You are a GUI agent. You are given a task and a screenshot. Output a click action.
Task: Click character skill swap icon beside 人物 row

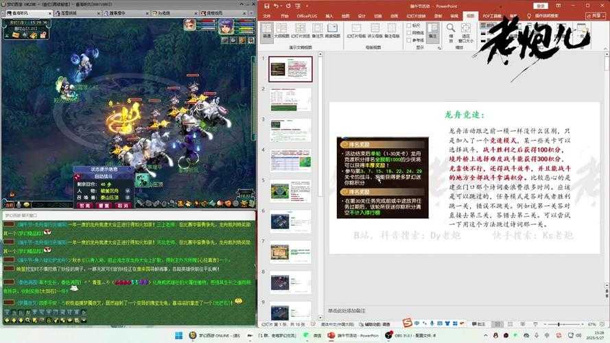[x=128, y=191]
